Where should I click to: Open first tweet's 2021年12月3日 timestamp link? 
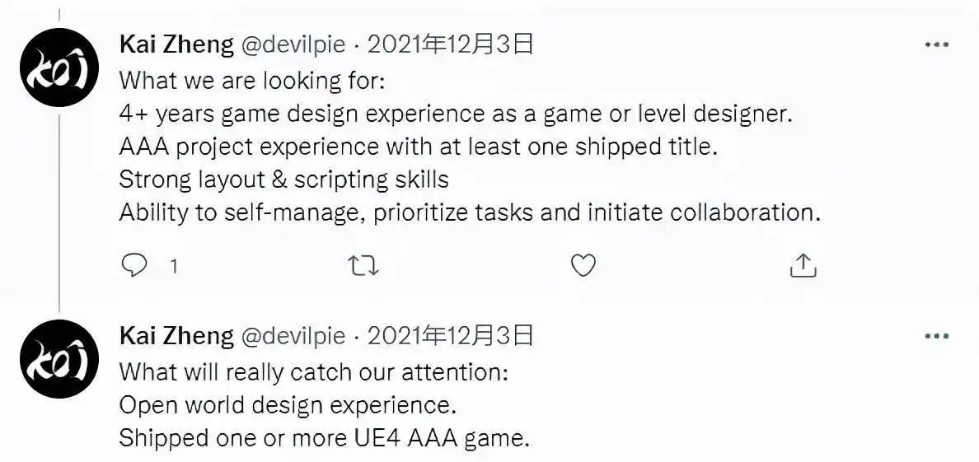pos(450,45)
